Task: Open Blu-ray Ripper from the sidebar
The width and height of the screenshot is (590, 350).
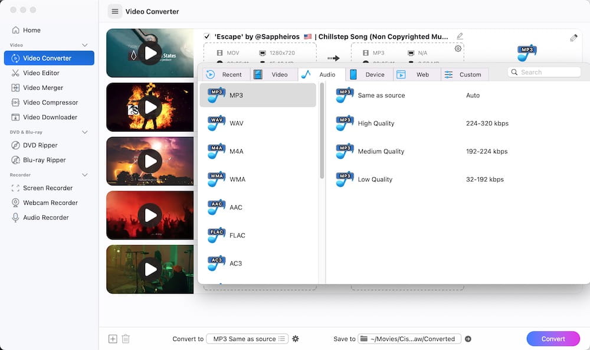Action: 49,160
